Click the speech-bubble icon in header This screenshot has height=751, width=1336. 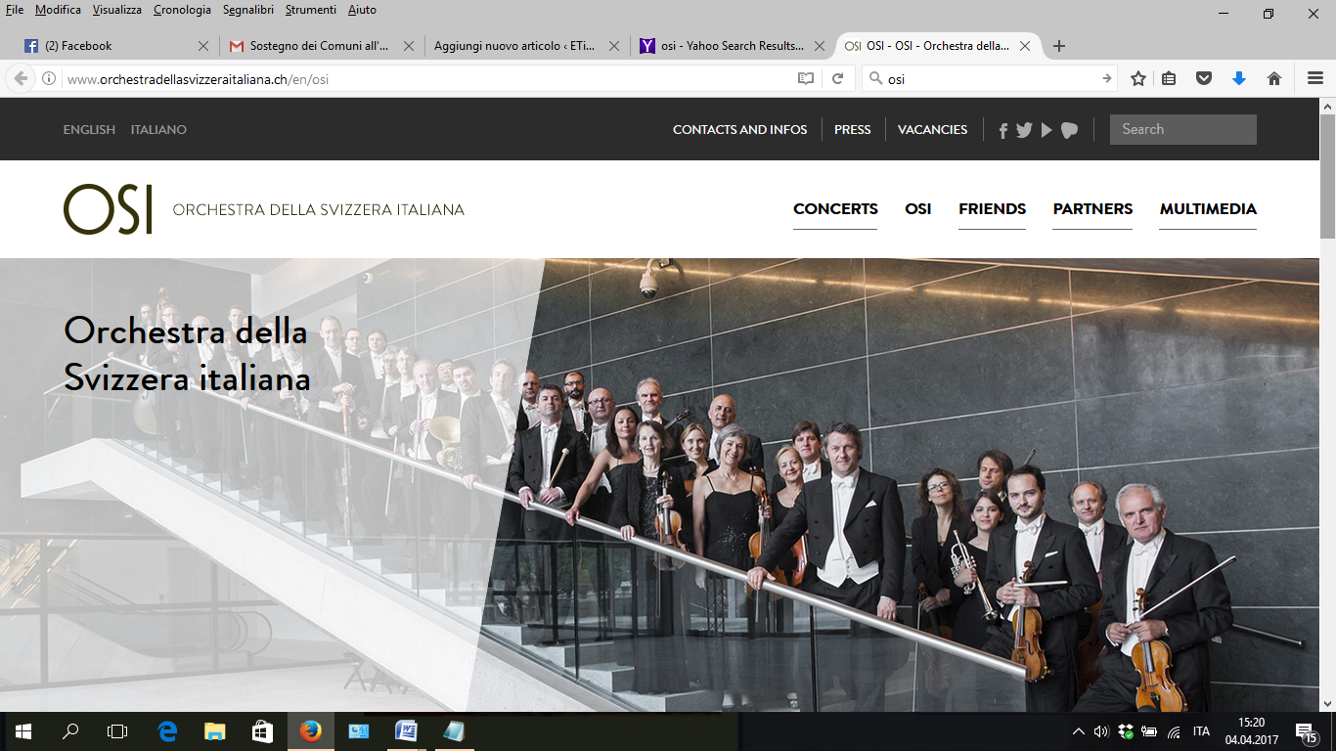(x=1069, y=130)
